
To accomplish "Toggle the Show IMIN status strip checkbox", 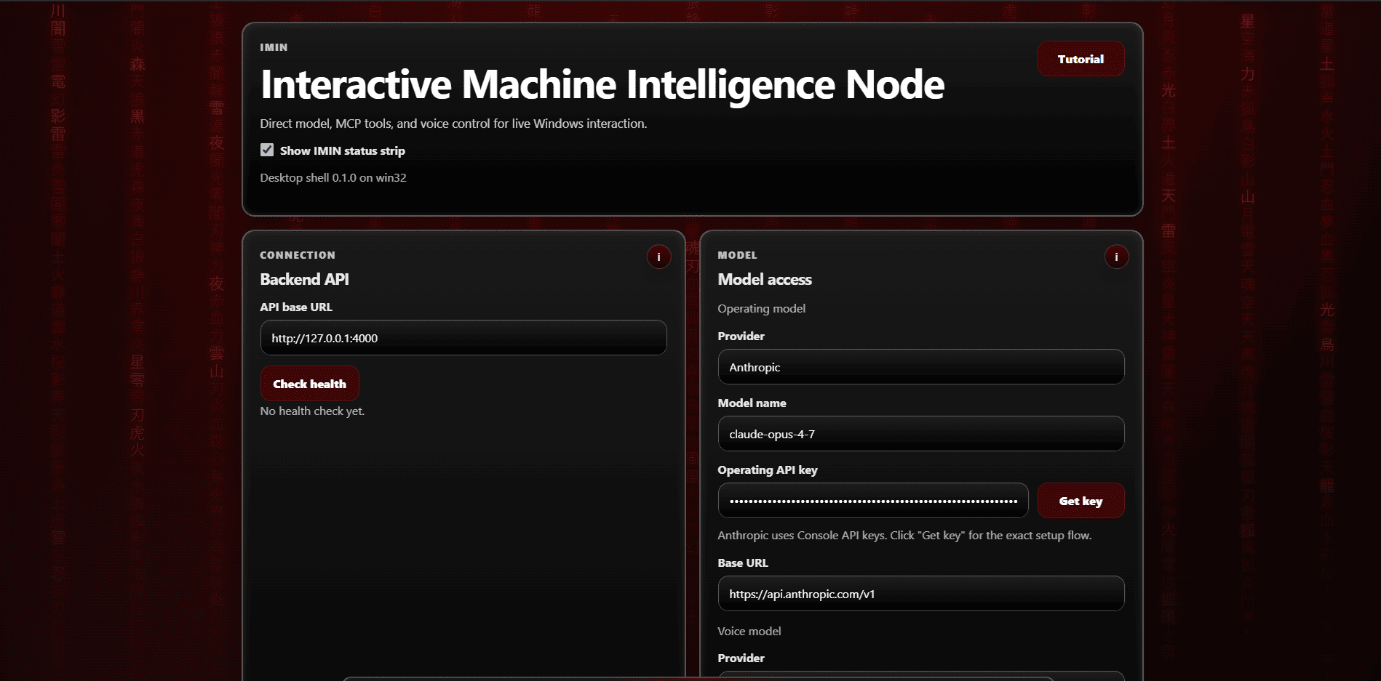I will [x=267, y=150].
